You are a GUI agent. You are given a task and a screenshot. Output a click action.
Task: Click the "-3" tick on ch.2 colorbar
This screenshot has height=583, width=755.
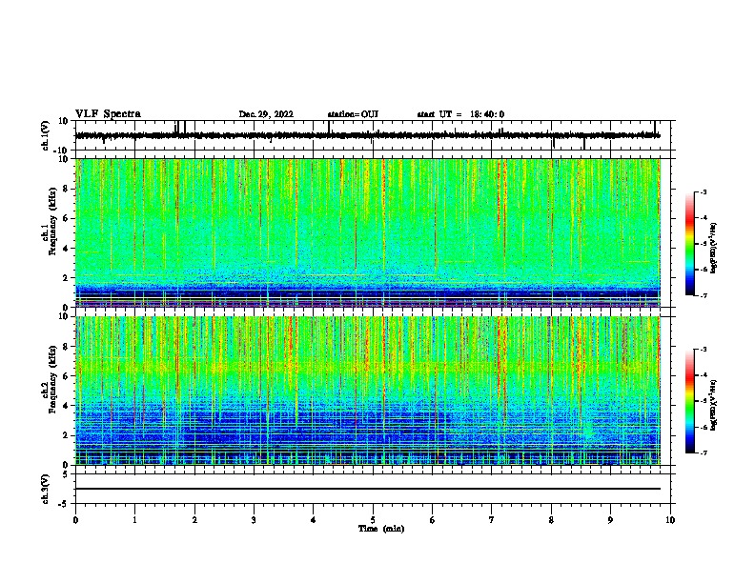pos(703,350)
